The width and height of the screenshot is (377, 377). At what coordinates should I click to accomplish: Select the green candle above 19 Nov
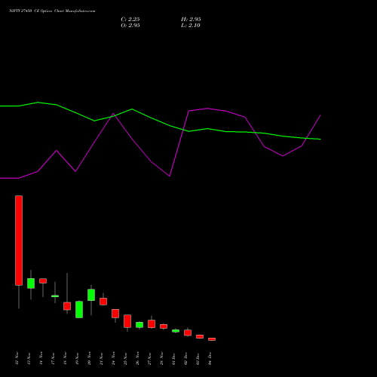click(79, 309)
